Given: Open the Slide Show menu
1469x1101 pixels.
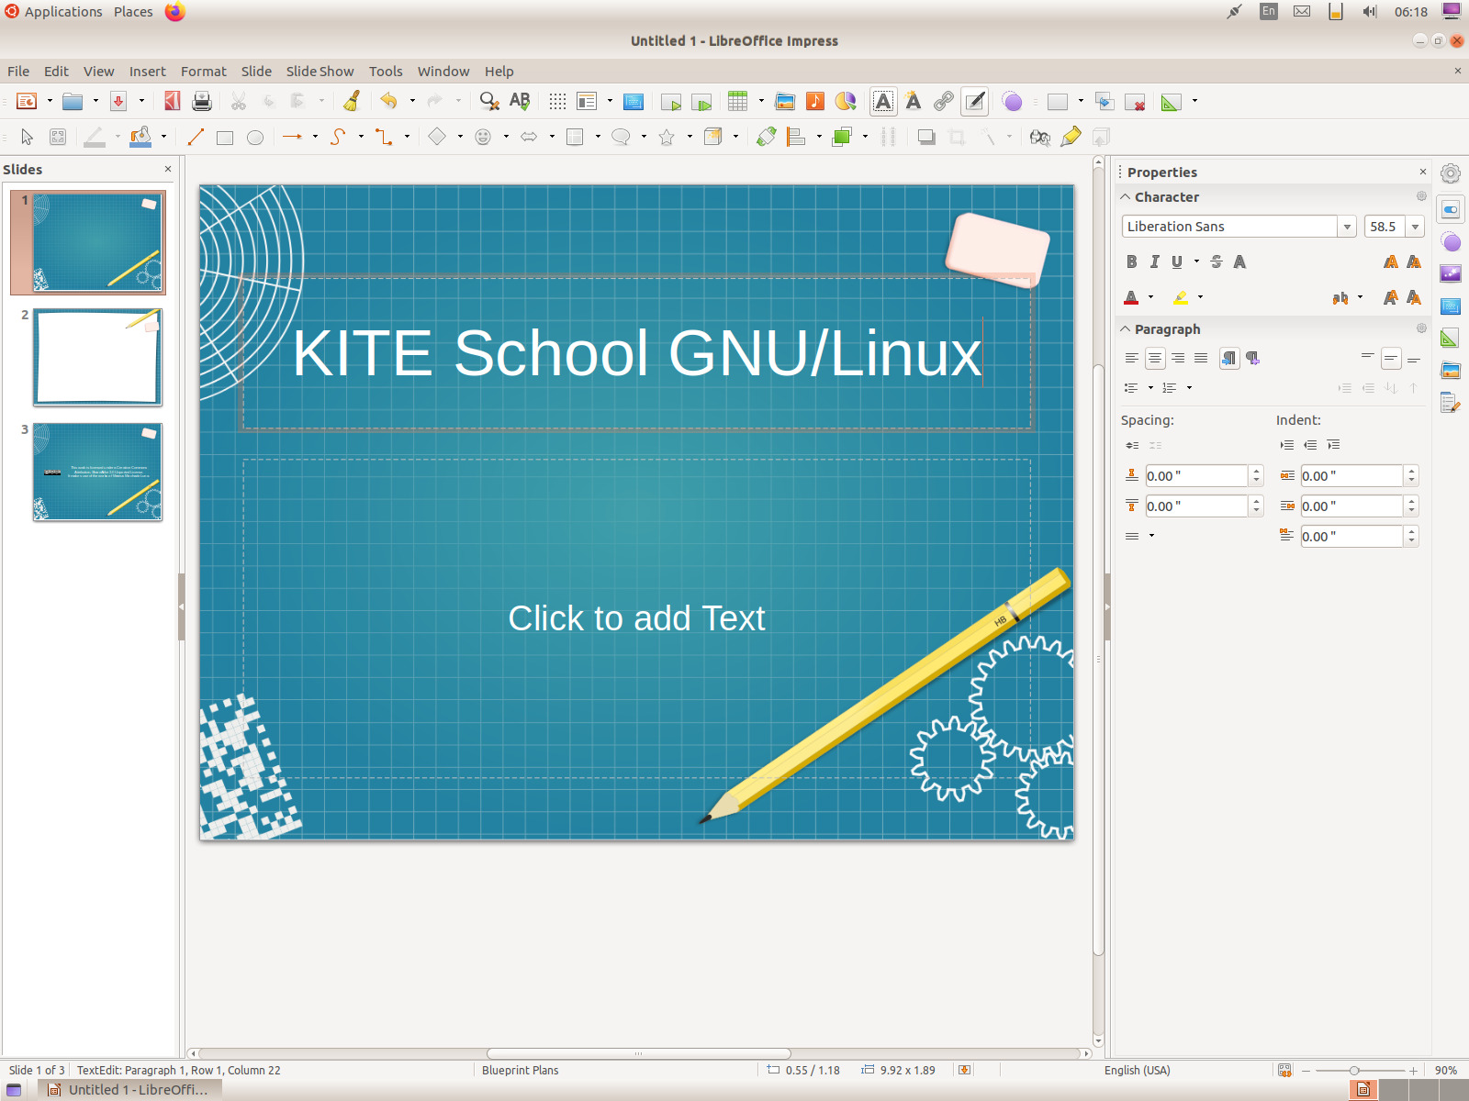Looking at the screenshot, I should (320, 71).
